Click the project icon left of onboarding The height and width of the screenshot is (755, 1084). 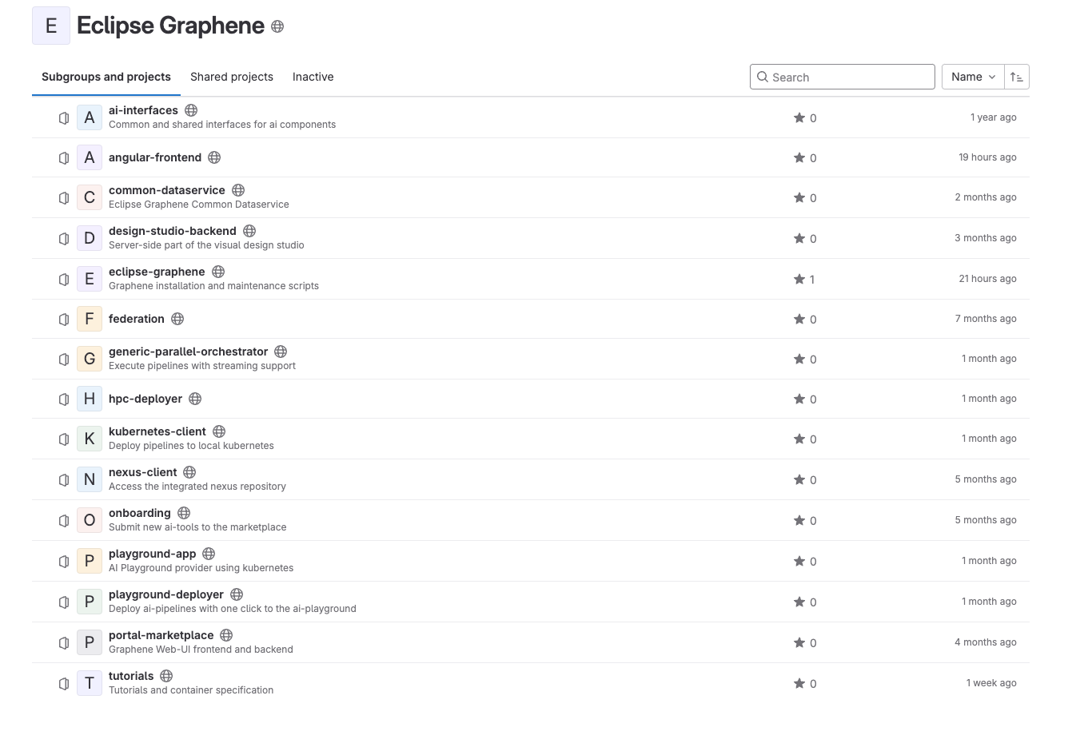click(x=64, y=520)
